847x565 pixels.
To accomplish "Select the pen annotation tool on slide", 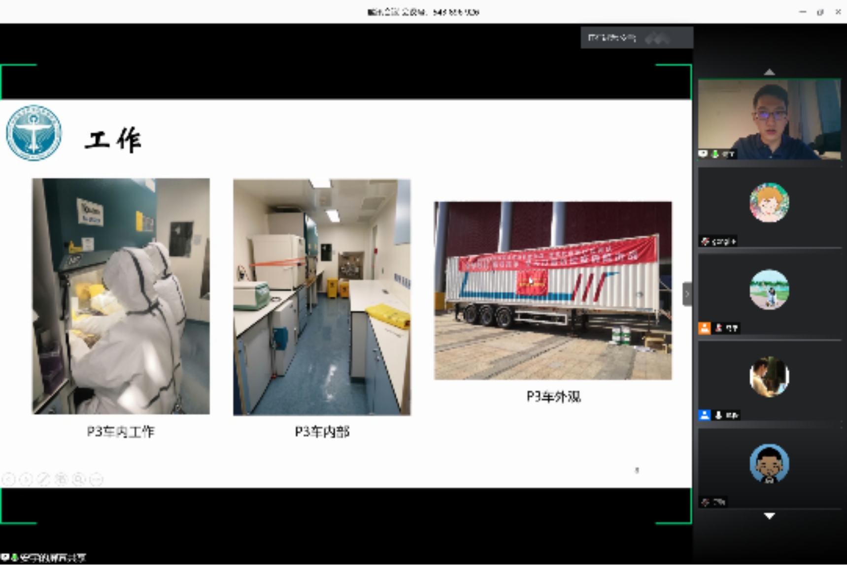I will (x=44, y=479).
